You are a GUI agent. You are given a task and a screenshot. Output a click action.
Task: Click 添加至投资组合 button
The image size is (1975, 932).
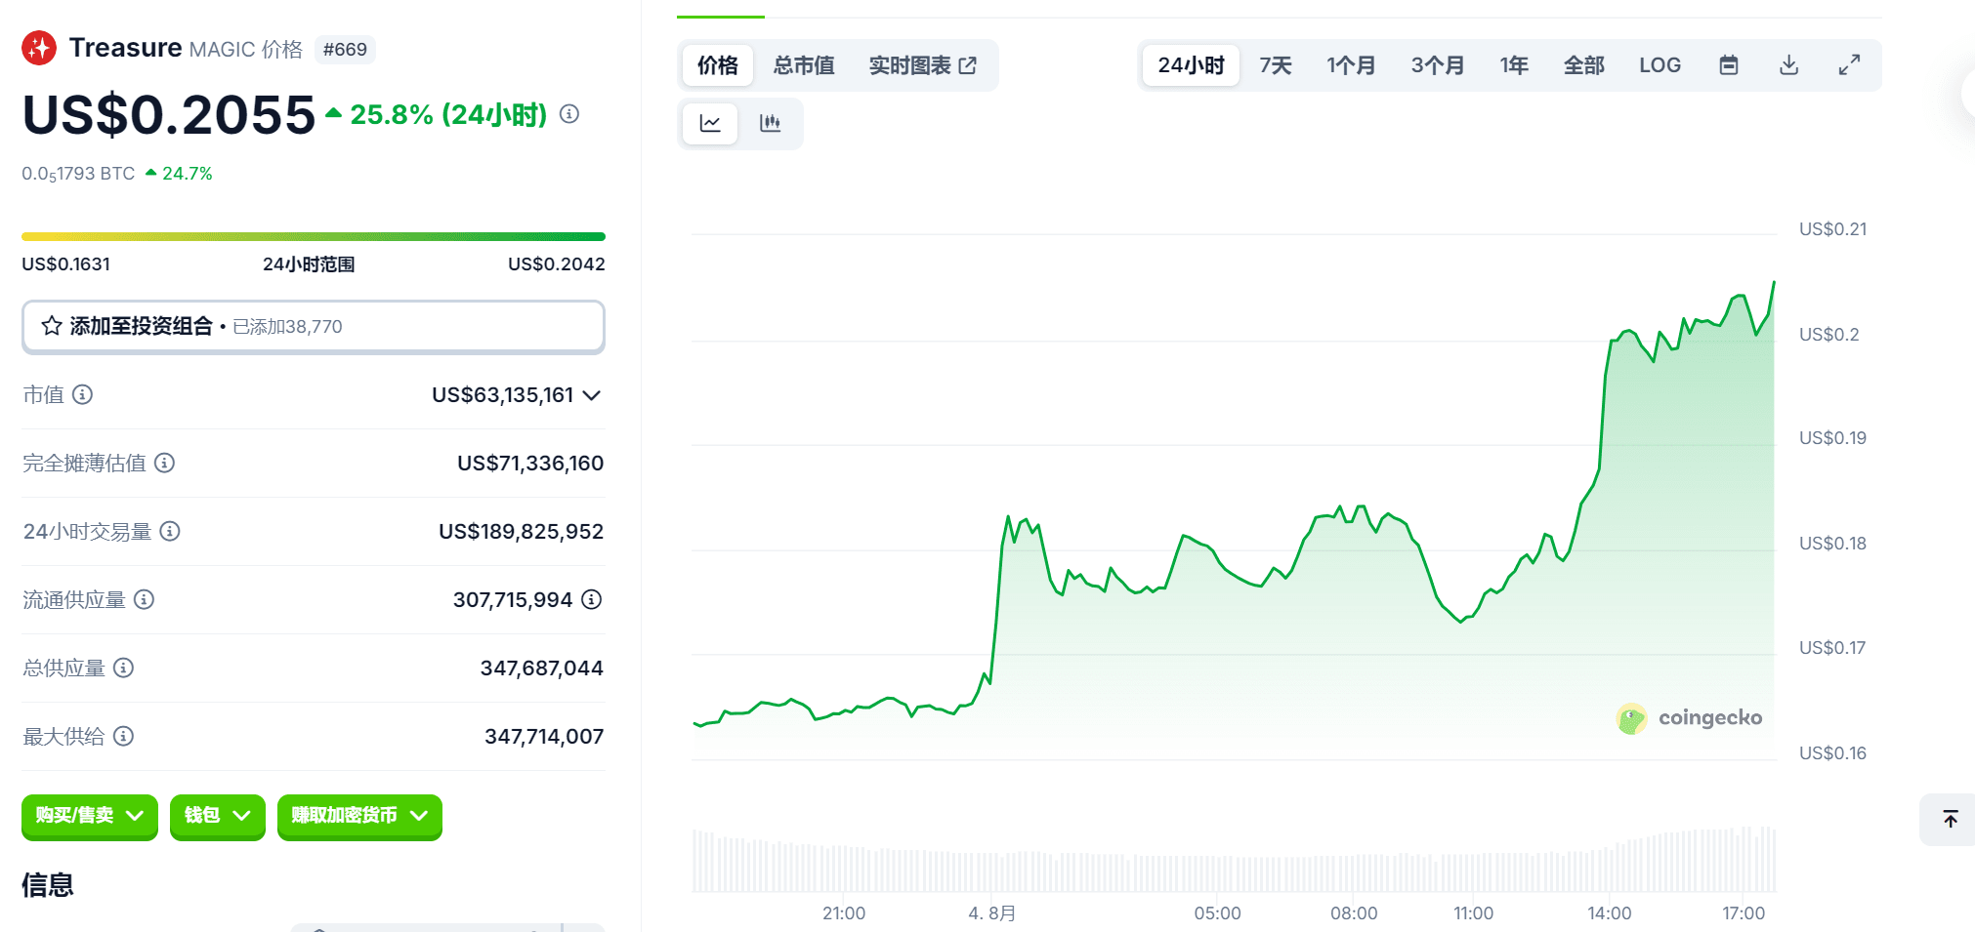[x=314, y=327]
